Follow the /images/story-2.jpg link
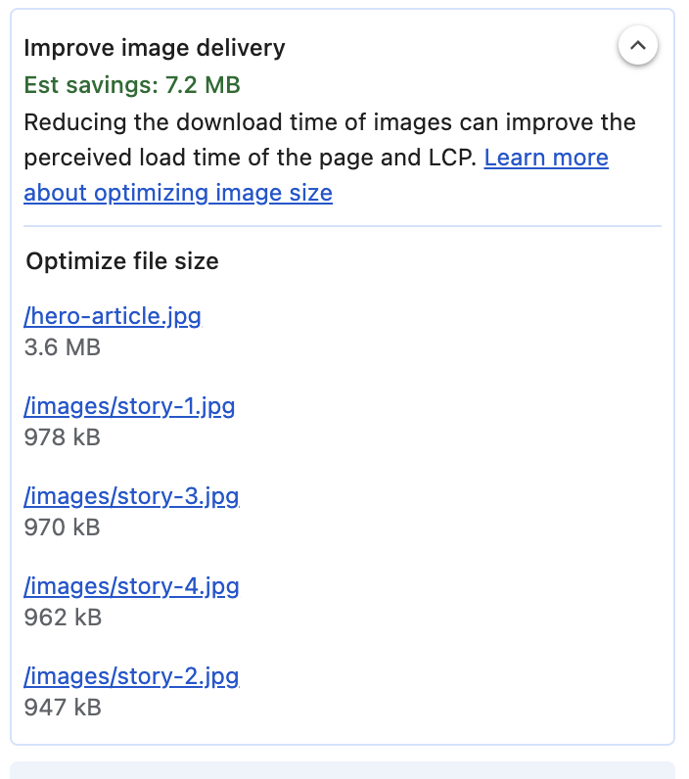 (131, 676)
